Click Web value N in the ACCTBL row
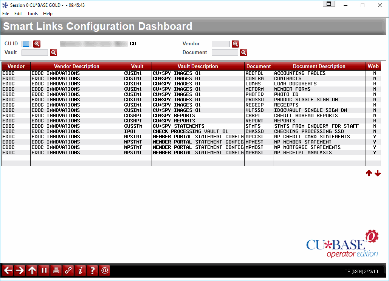389x281 pixels. [x=375, y=73]
